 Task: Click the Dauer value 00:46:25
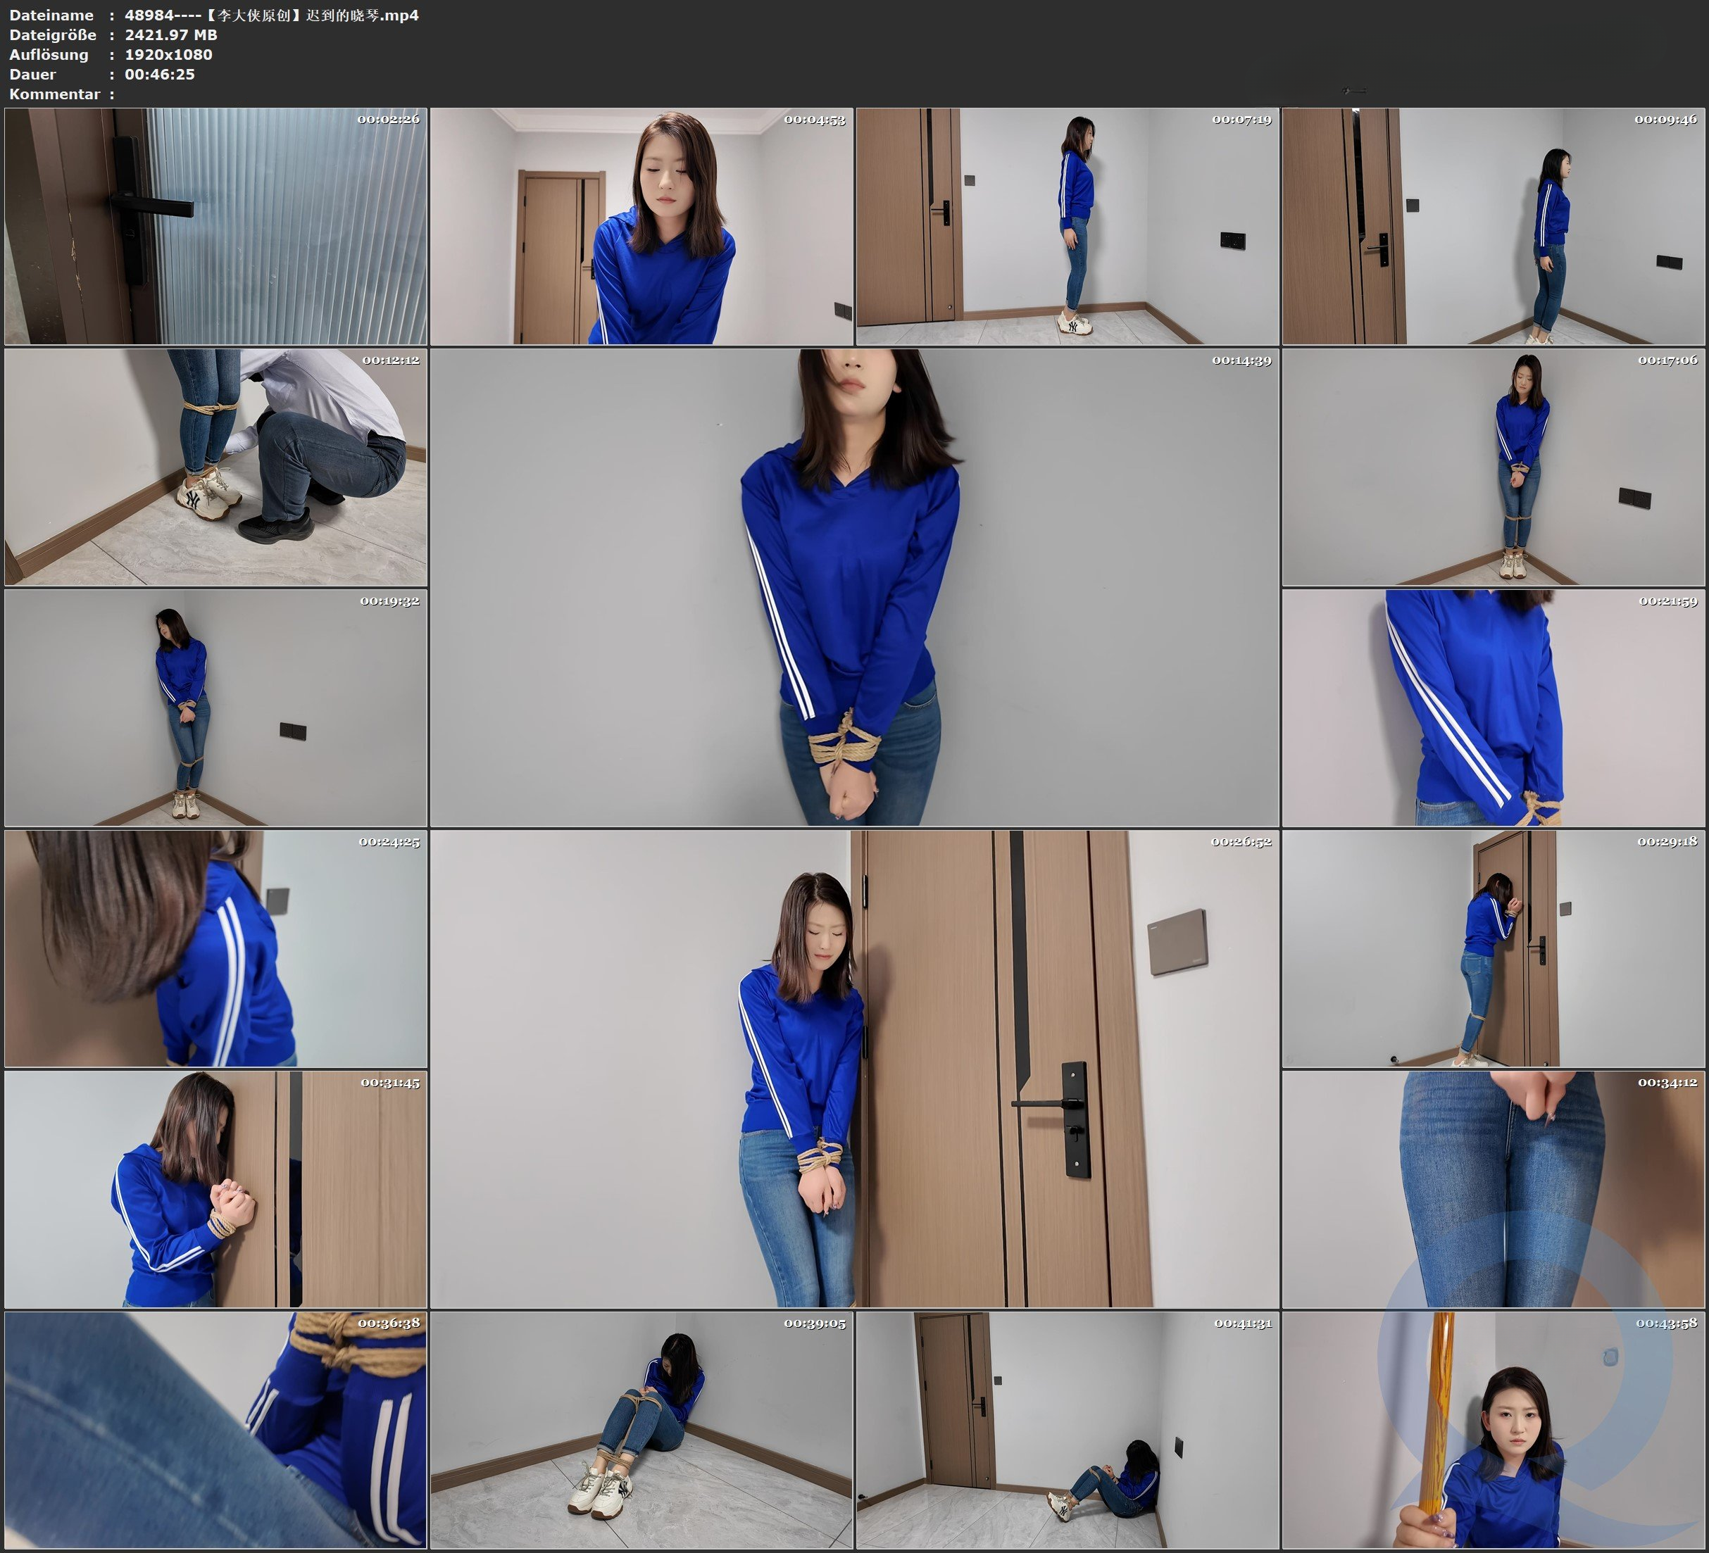(159, 75)
